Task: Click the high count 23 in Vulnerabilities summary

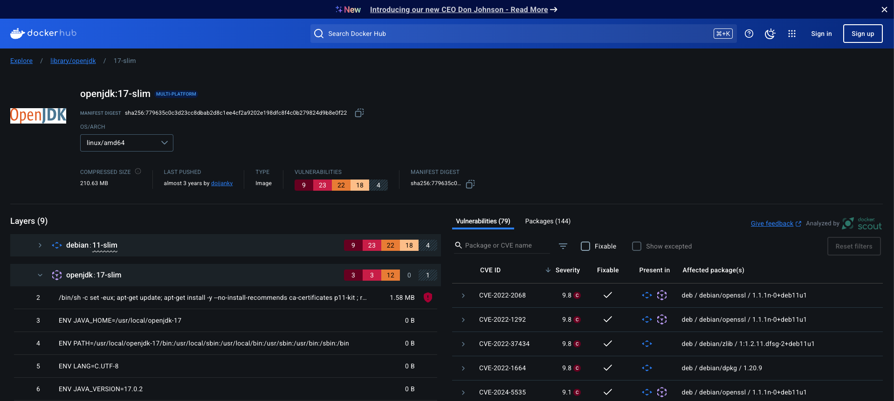Action: (323, 185)
